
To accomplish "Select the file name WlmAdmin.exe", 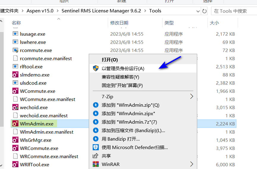I will click(x=37, y=124).
